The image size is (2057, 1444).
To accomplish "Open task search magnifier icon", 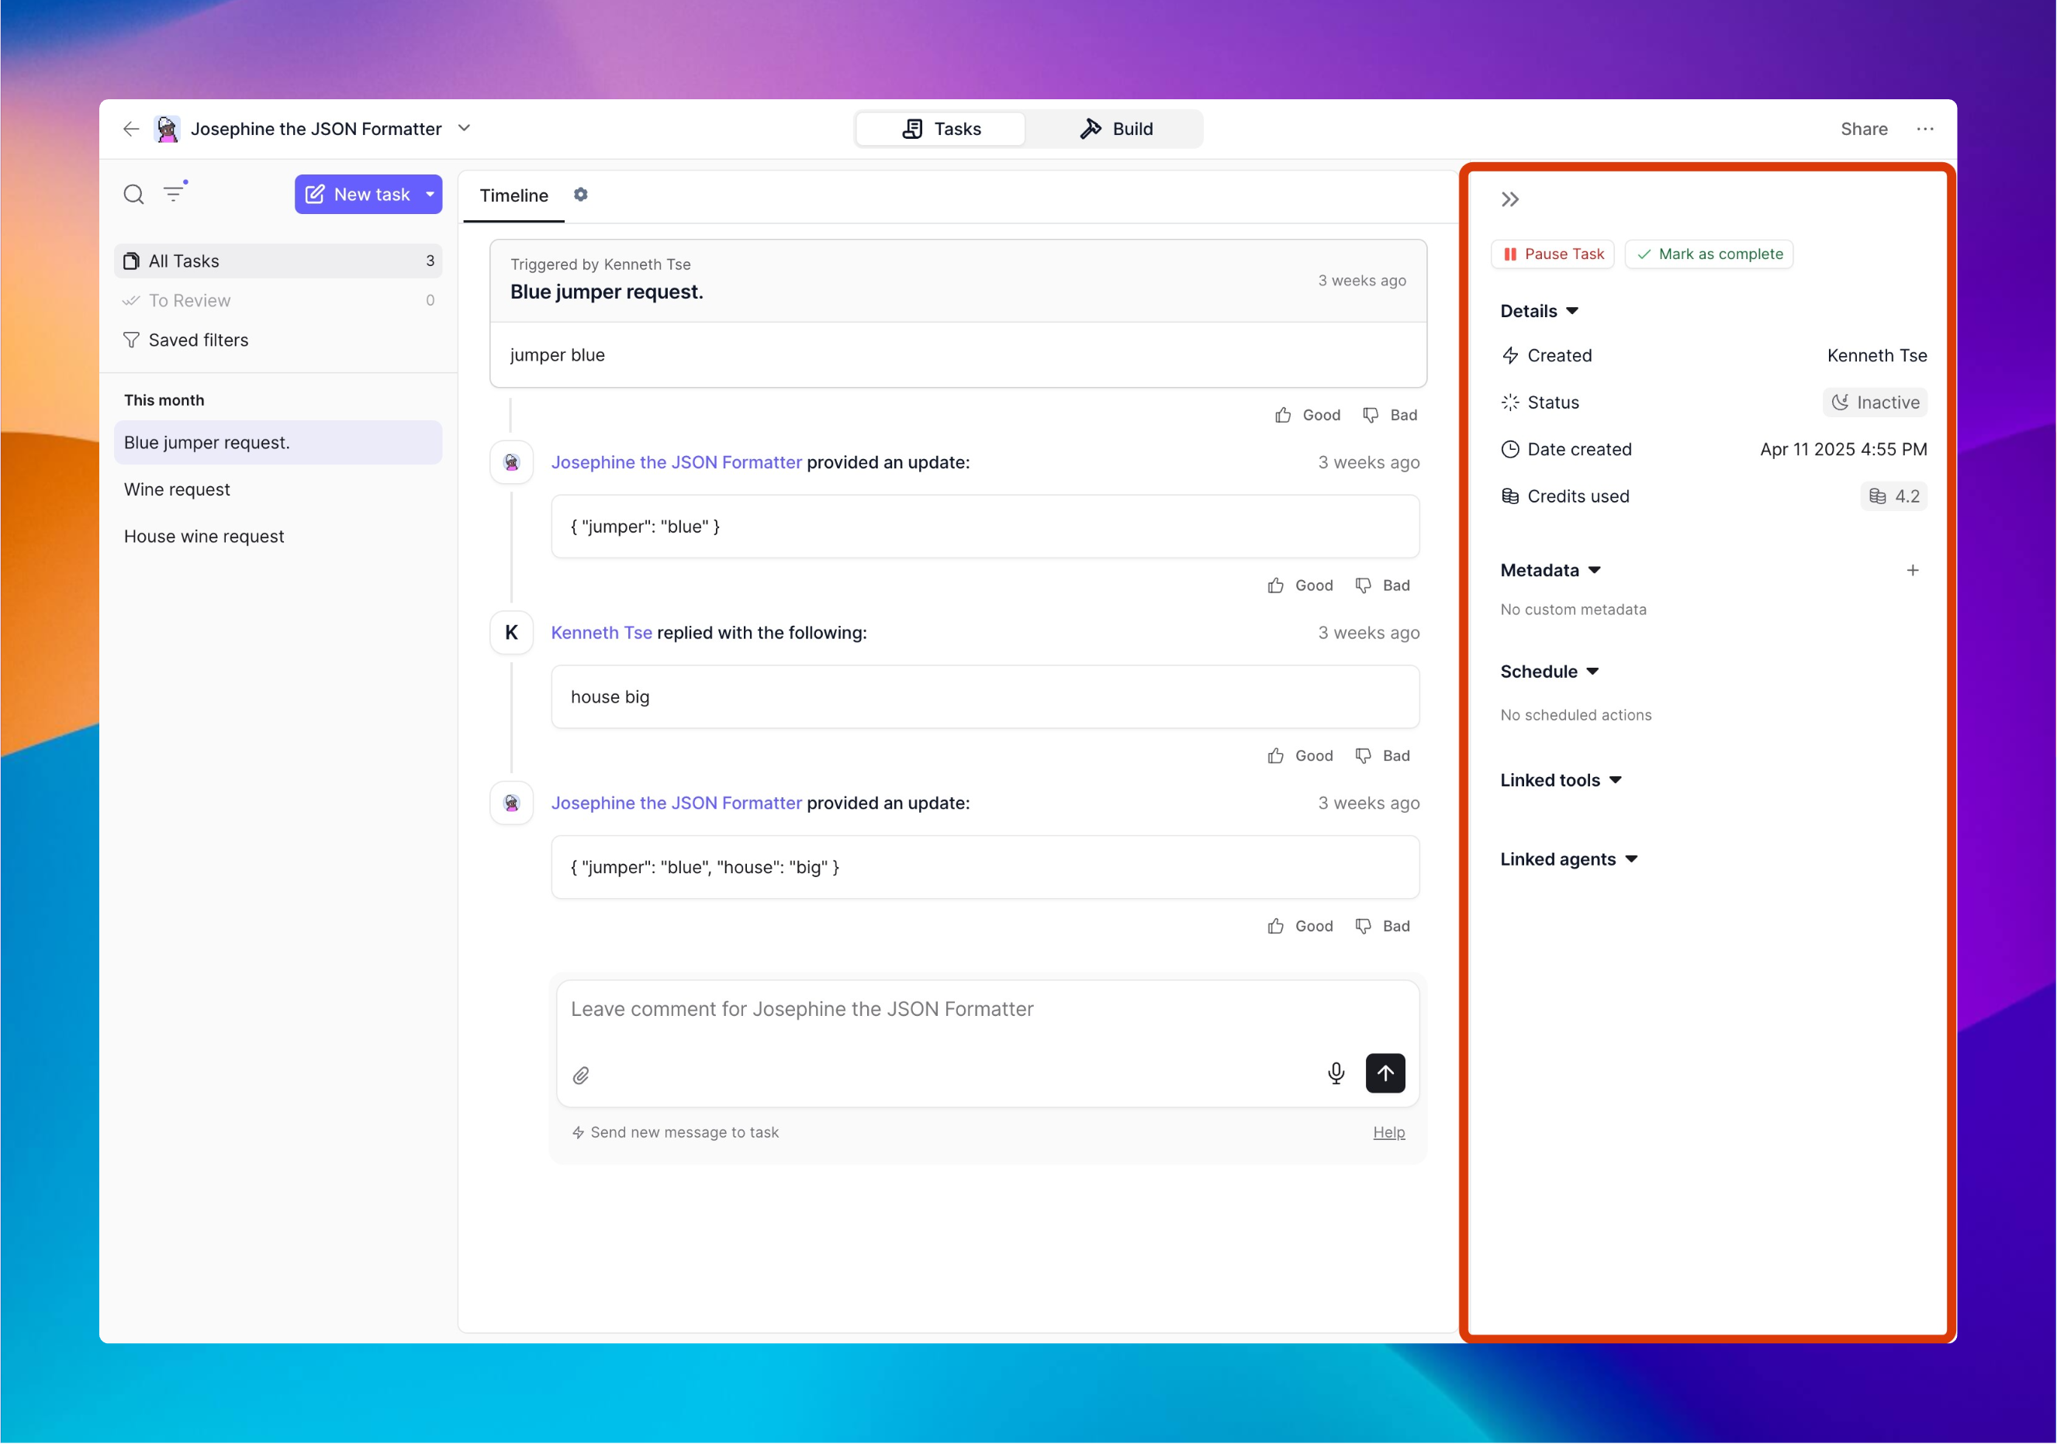I will pyautogui.click(x=133, y=195).
